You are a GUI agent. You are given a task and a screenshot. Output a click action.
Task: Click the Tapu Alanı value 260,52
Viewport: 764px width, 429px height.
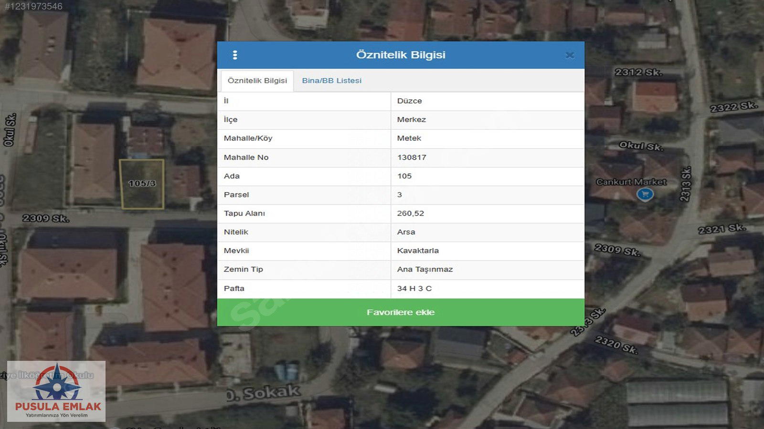(x=410, y=213)
